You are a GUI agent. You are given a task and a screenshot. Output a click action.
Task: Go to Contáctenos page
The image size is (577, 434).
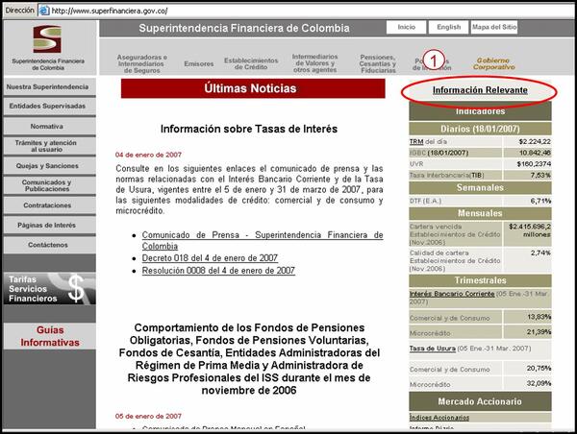(x=47, y=245)
